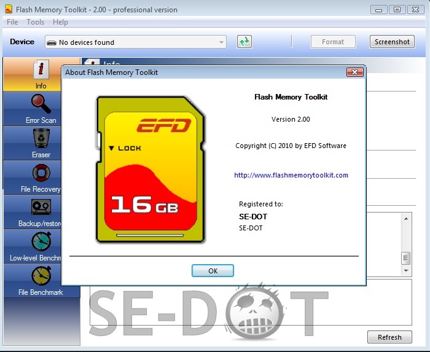Click the Flash Memory Toolkit heading text
This screenshot has height=352, width=430.
click(x=291, y=97)
